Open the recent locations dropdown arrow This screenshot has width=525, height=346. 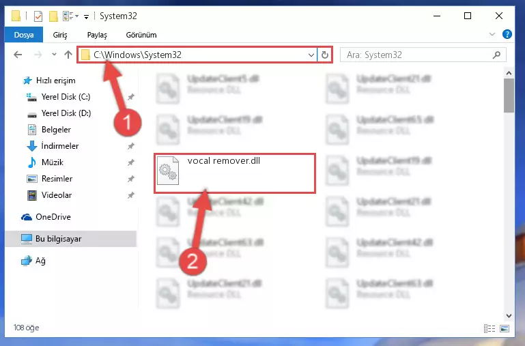[x=54, y=54]
